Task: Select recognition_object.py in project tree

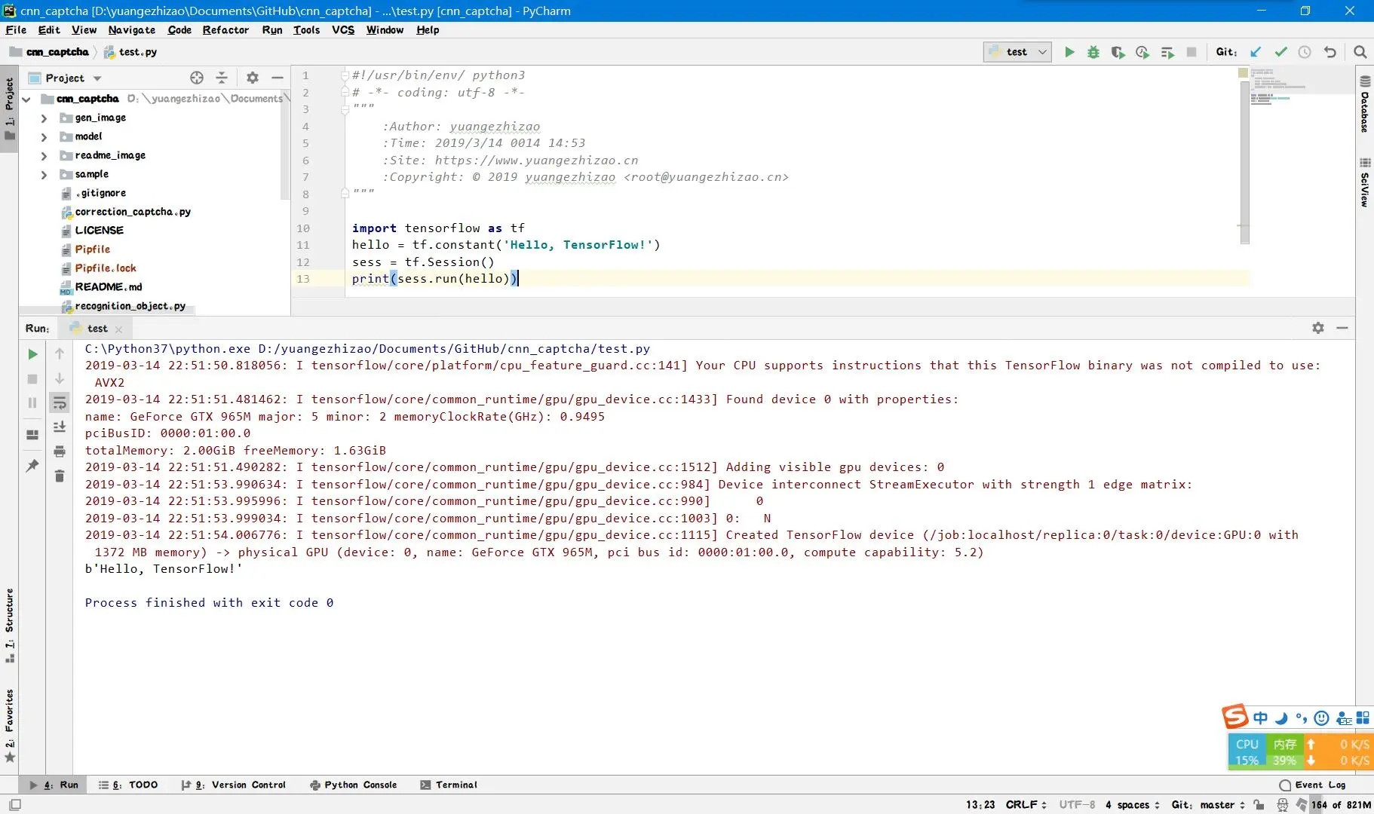Action: (x=130, y=306)
